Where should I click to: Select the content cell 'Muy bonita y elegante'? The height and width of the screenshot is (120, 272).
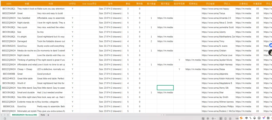[51, 102]
